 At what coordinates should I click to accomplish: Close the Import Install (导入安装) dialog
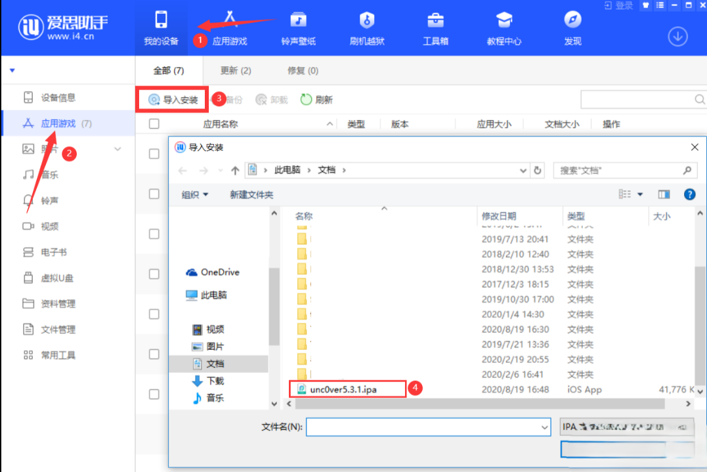click(x=695, y=147)
